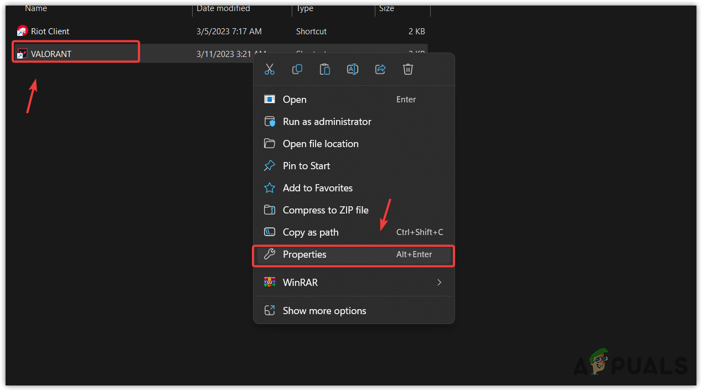702x391 pixels.
Task: Select the VALORANT file name
Action: click(x=51, y=54)
